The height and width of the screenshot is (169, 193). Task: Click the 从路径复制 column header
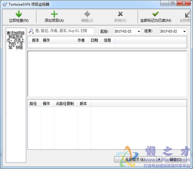66,103
